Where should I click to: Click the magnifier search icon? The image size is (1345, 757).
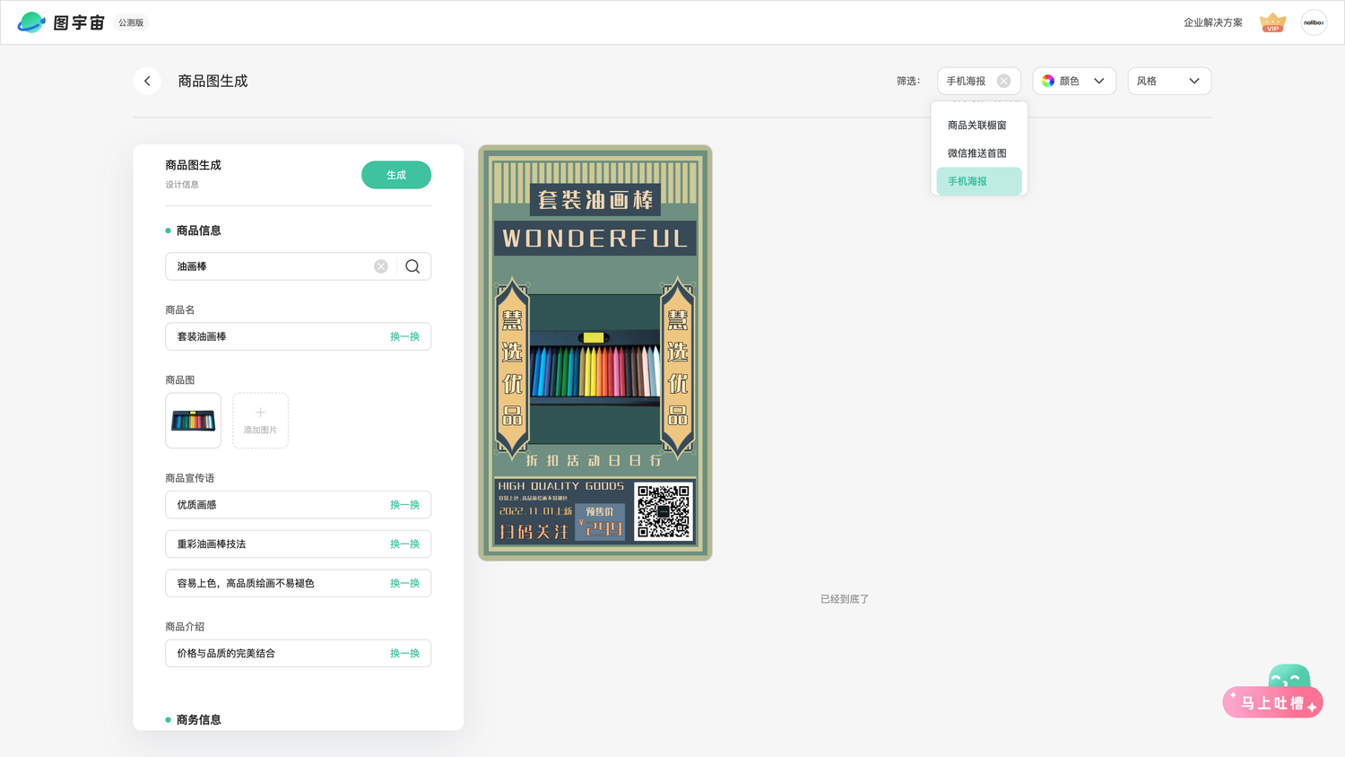coord(412,266)
